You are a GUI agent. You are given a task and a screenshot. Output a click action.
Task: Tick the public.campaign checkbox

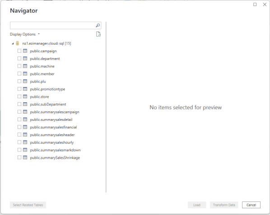click(19, 51)
